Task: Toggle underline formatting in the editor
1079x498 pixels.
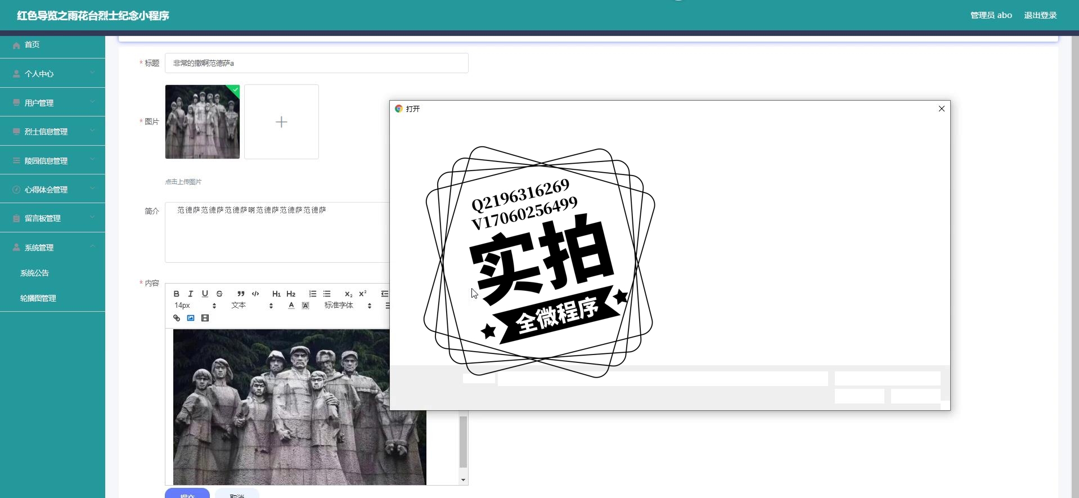Action: (x=205, y=294)
